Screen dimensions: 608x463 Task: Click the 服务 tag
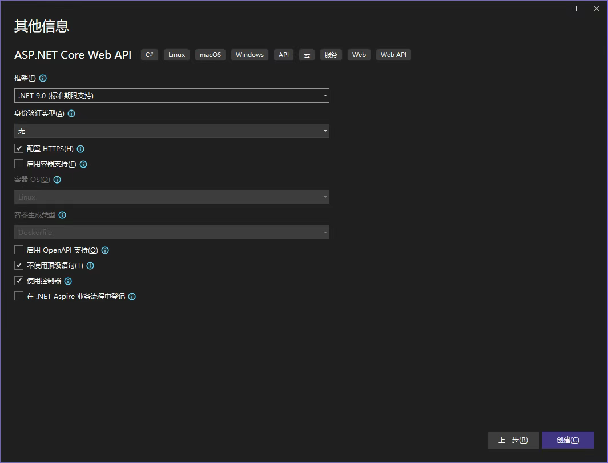[331, 55]
